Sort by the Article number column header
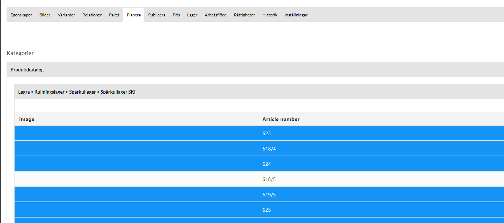Image resolution: width=504 pixels, height=223 pixels. [281, 119]
